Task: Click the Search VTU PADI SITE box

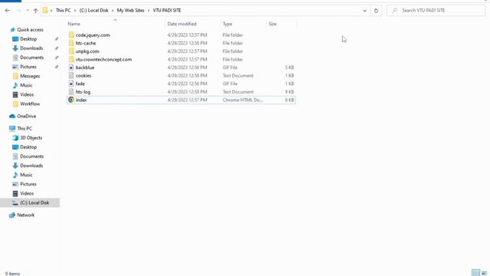Action: (436, 10)
